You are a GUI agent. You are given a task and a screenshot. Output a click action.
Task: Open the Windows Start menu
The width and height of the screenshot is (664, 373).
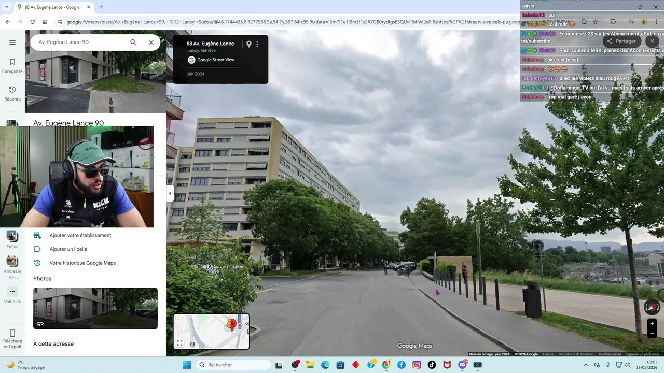(x=187, y=365)
